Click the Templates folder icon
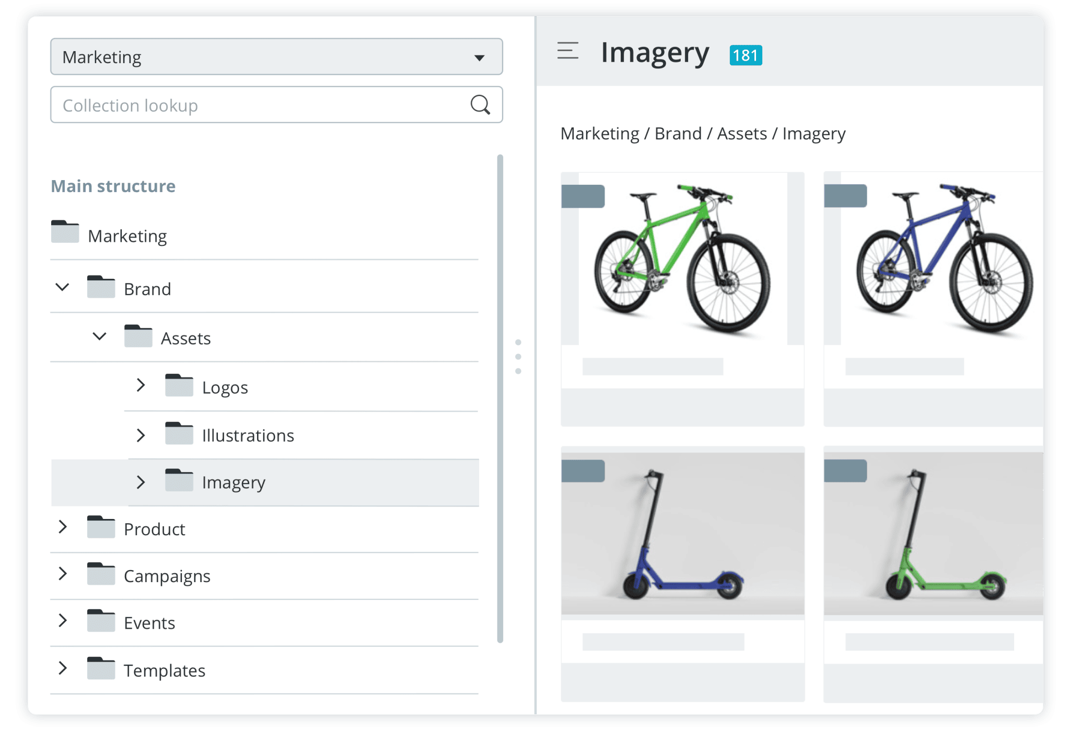 (x=101, y=667)
